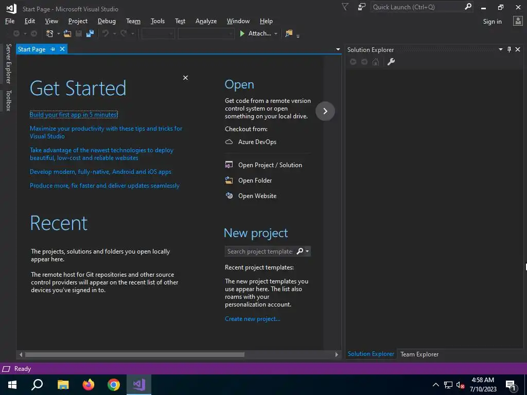
Task: Click the Search project templates field
Action: (259, 251)
